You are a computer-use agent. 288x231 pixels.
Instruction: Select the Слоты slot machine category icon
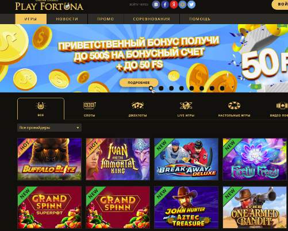click(90, 106)
